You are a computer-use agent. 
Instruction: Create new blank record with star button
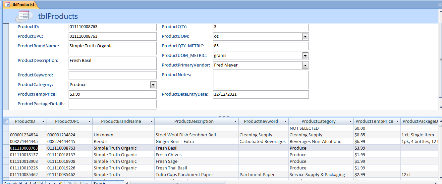[x=60, y=183]
